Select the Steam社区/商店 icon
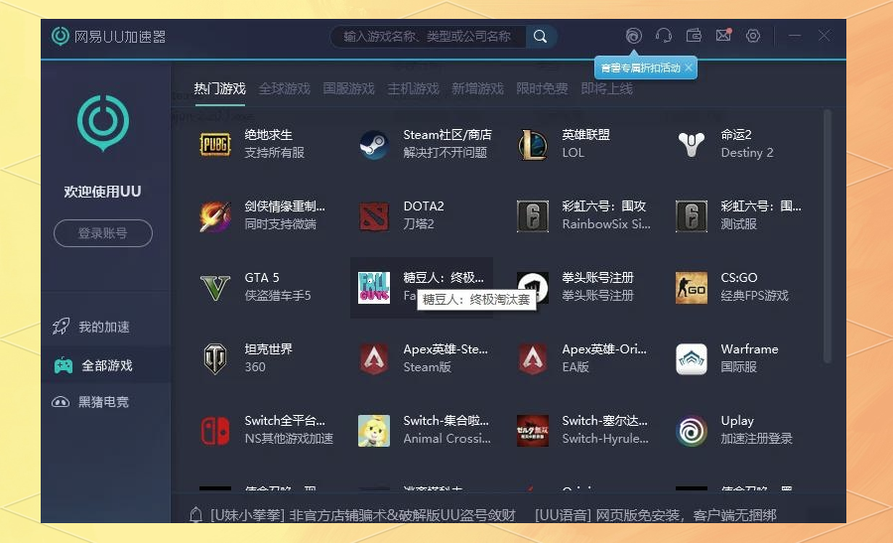 coord(374,144)
